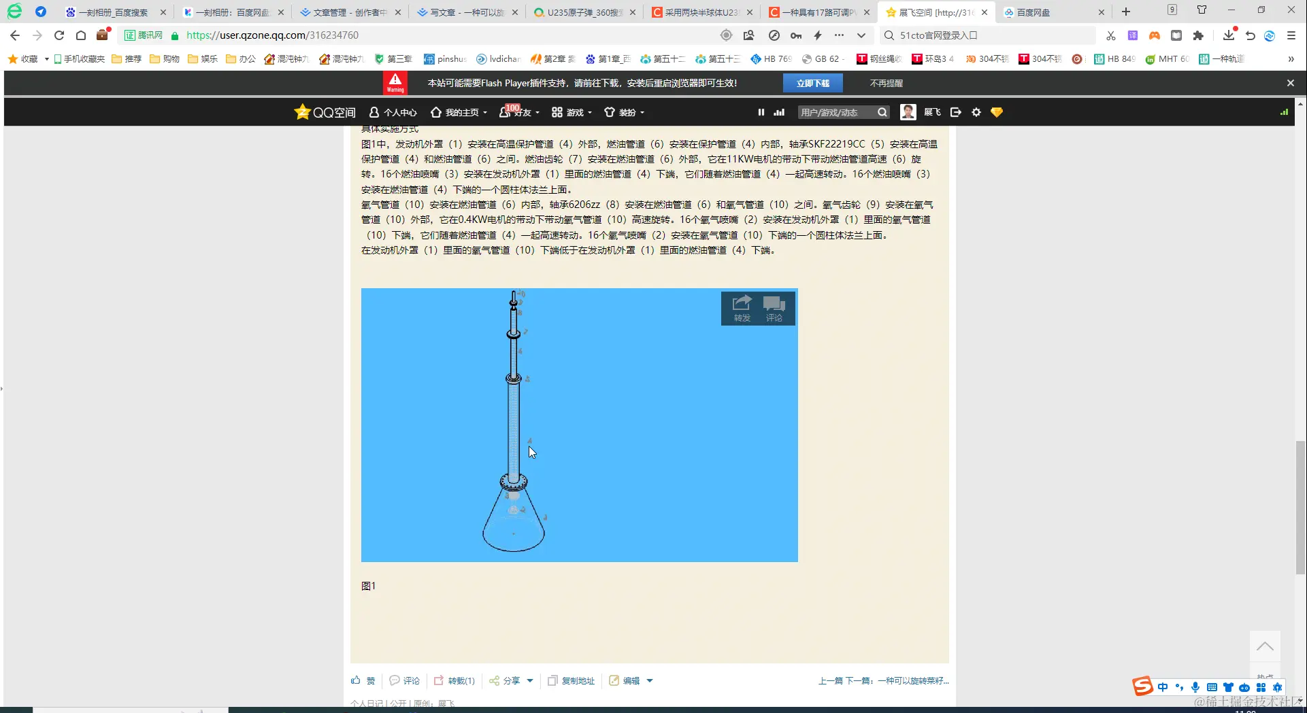This screenshot has width=1307, height=713.
Task: Open the yellow diamond icon in QQ navbar
Action: [x=997, y=111]
